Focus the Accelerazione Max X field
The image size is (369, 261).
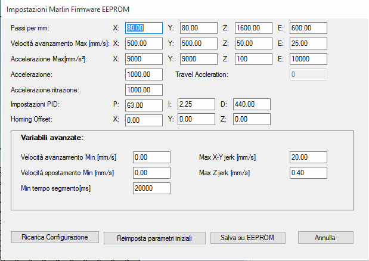[144, 59]
